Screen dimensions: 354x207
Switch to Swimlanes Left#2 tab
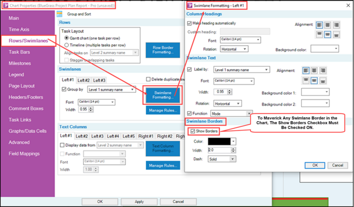[x=84, y=80]
